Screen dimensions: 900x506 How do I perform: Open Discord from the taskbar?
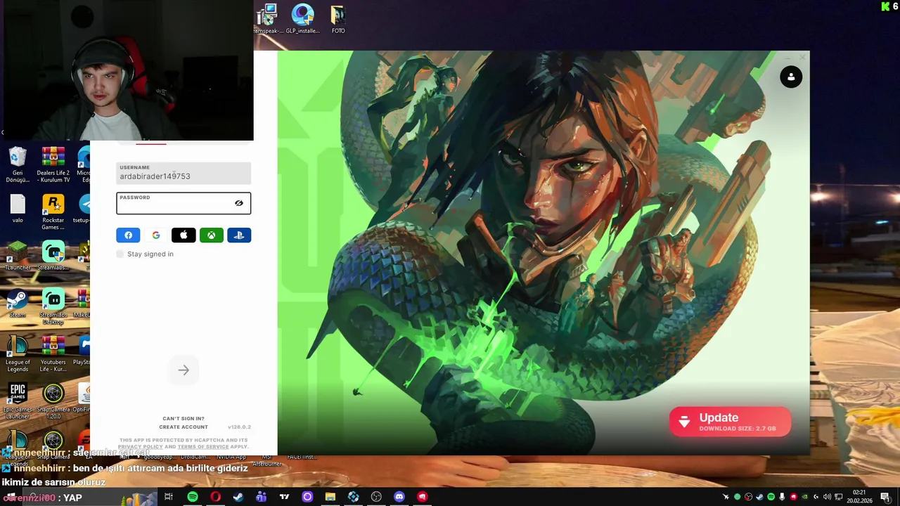[x=399, y=497]
